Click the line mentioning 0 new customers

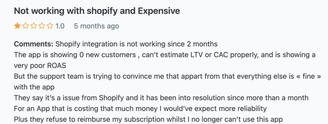[x=165, y=55]
